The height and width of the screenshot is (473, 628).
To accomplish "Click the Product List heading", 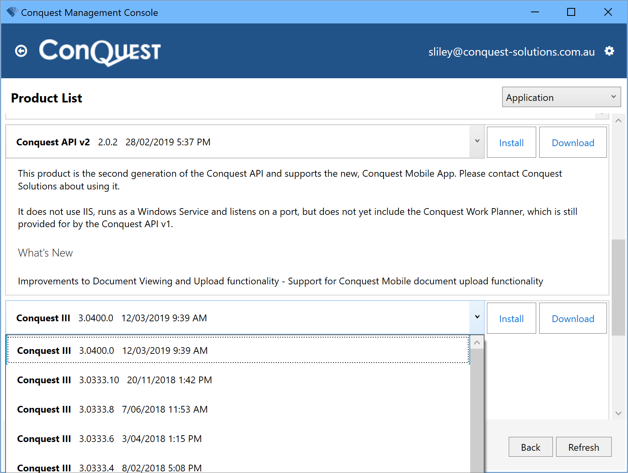I will tap(47, 98).
